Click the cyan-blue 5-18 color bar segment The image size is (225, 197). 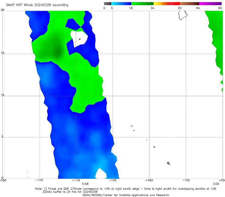pos(121,4)
